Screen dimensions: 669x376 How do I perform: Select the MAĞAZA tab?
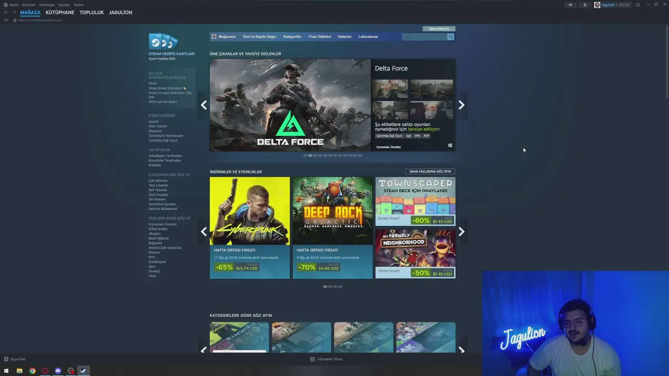(x=30, y=13)
